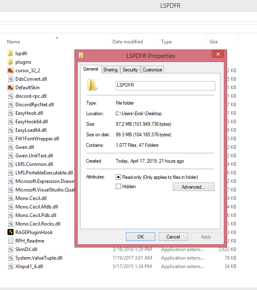
Task: Click the Mono.Cecil.dll file icon
Action: click(x=11, y=198)
